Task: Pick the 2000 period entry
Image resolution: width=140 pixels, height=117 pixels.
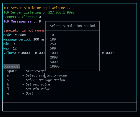Action: click(x=54, y=57)
